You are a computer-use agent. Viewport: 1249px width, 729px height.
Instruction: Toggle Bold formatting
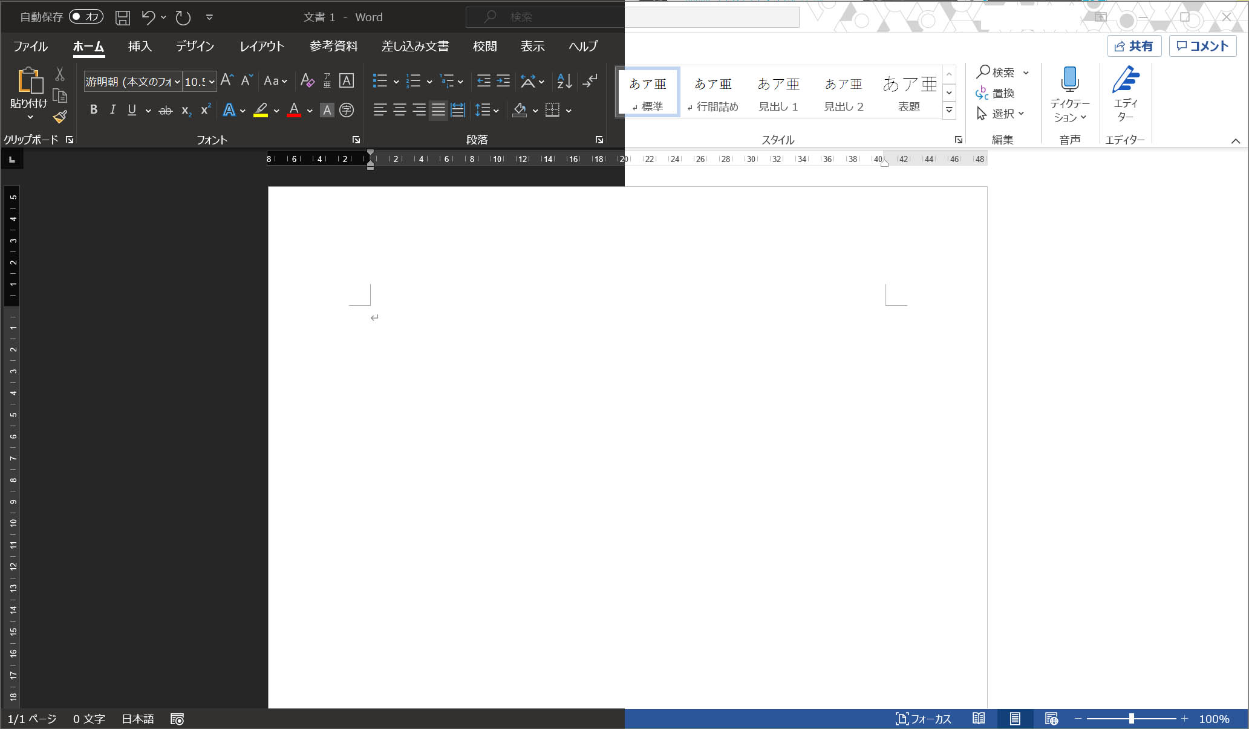(x=94, y=110)
